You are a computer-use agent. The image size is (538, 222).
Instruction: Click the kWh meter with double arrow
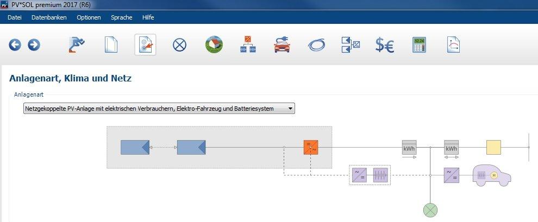pos(451,147)
